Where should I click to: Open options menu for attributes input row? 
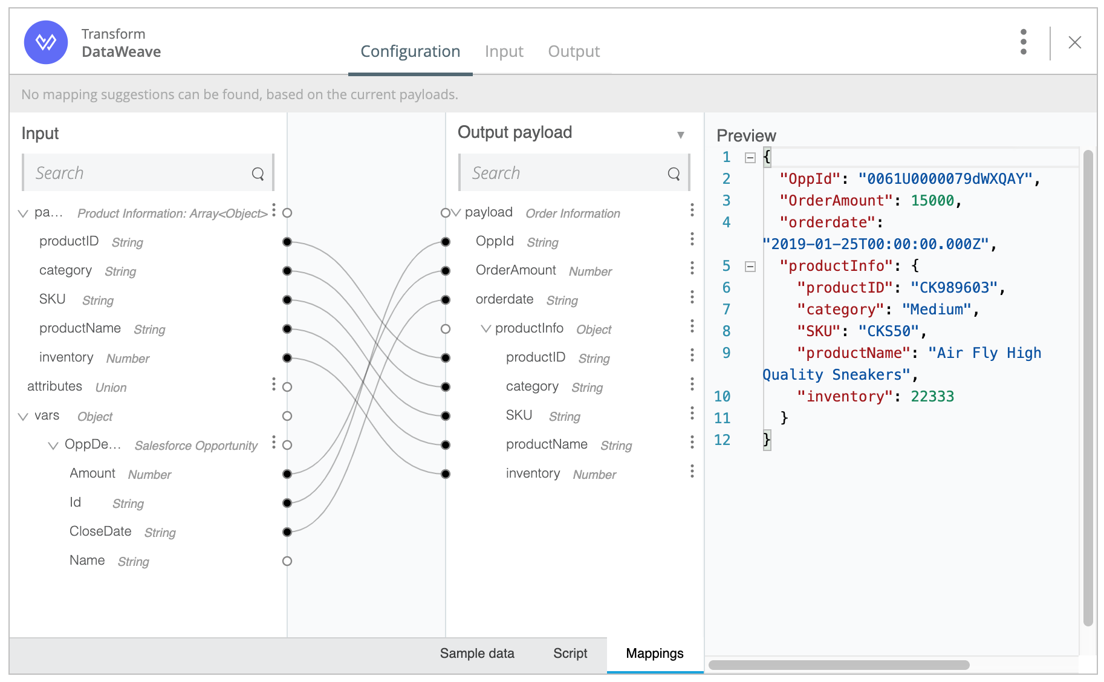click(x=274, y=385)
